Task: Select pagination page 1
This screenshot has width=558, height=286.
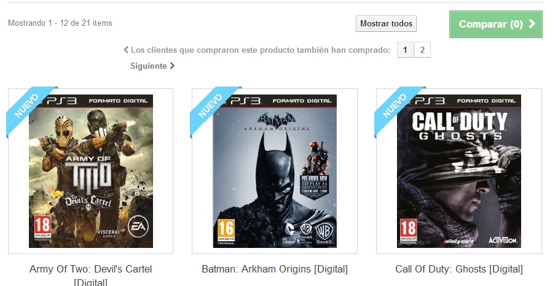Action: [405, 50]
